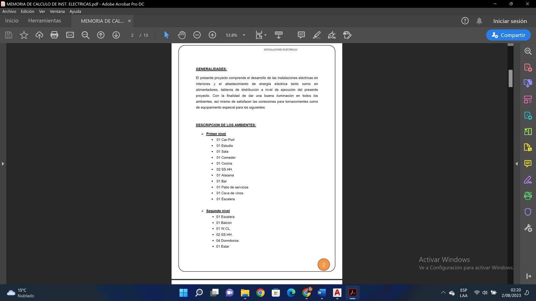Add document to starred with star icon

coord(24,35)
